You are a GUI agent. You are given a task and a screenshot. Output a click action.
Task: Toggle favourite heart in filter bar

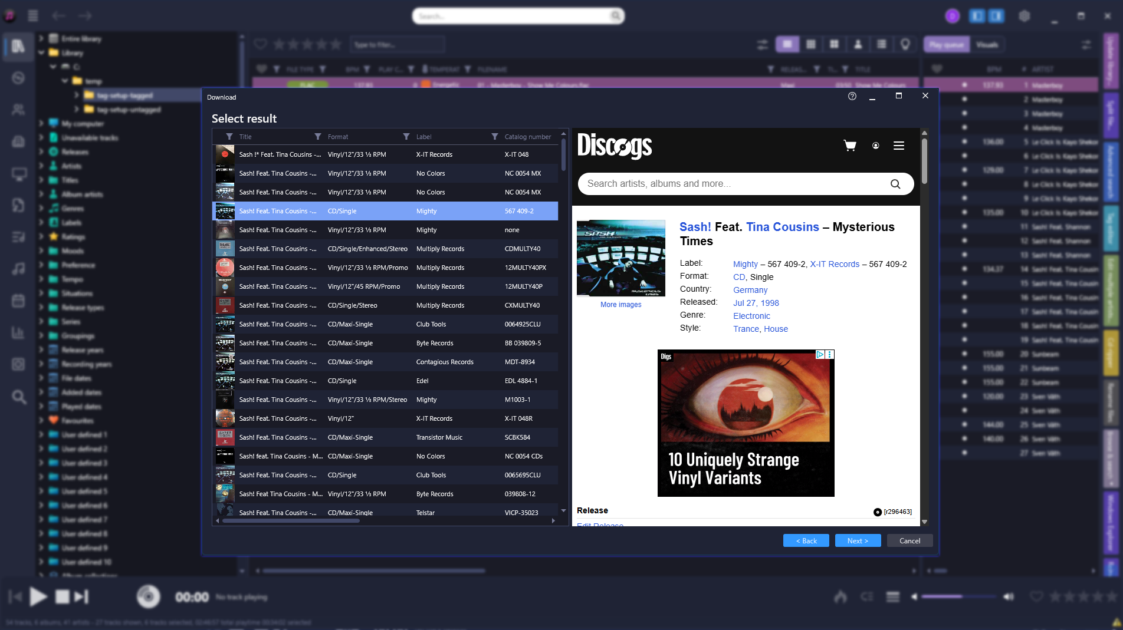pos(261,44)
